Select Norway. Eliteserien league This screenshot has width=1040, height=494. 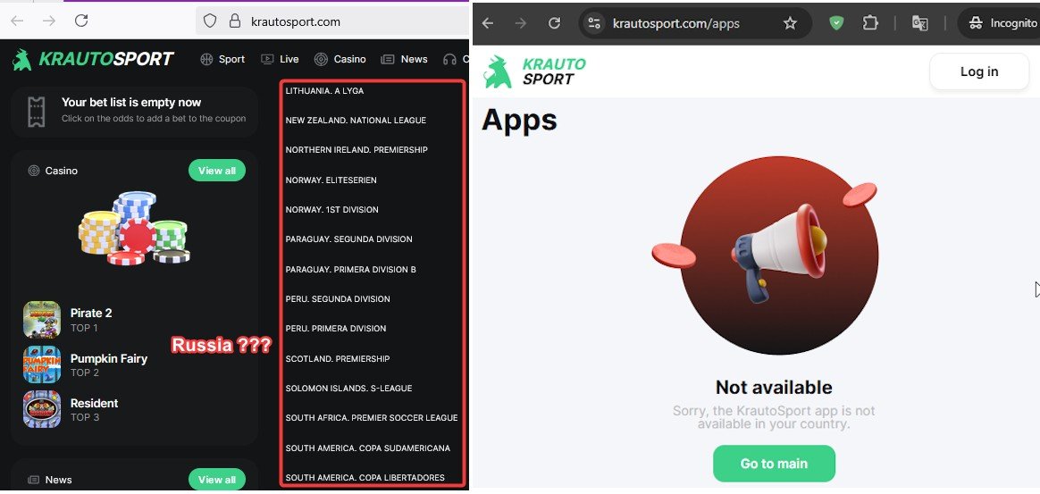click(331, 180)
